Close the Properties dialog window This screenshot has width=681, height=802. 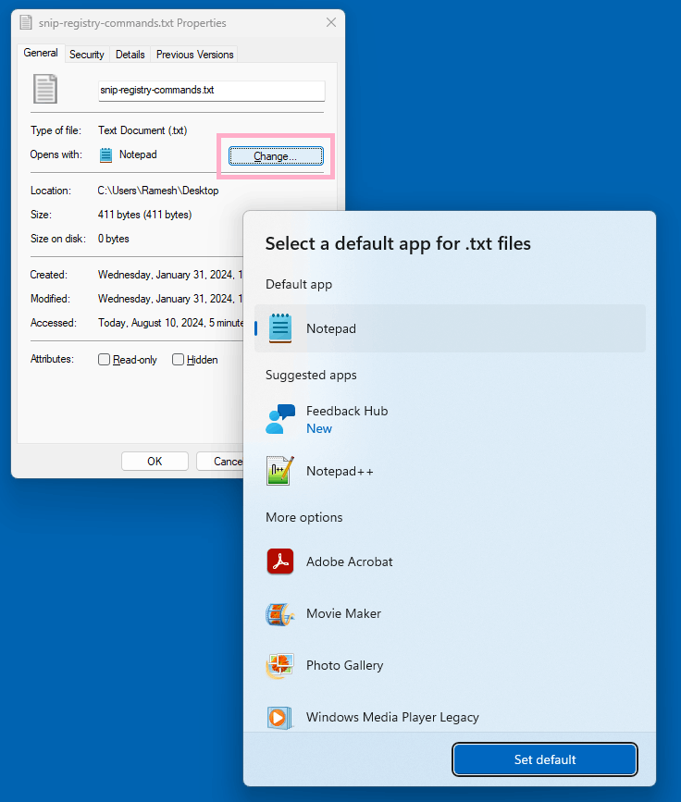[x=331, y=22]
